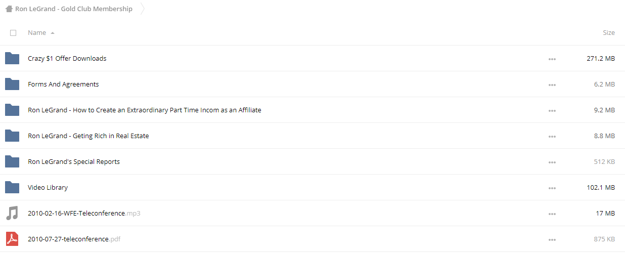Open the Extraordinary Part Time Incom as an Affiliate folder
625x253 pixels.
tap(145, 110)
